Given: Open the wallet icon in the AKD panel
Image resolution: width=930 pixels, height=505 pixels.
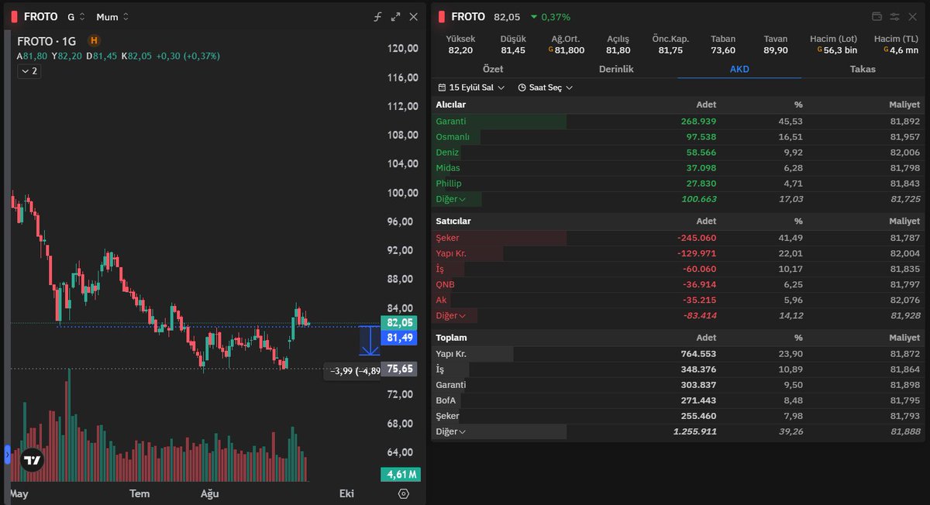Looking at the screenshot, I should point(877,16).
